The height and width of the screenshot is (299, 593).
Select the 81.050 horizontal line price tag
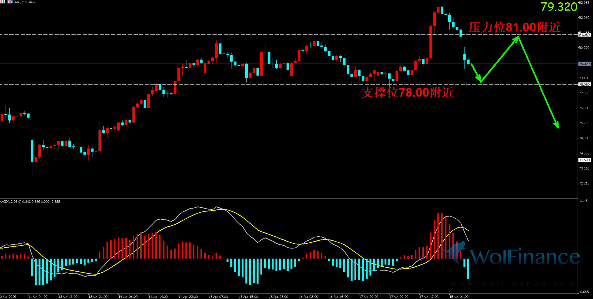[584, 35]
